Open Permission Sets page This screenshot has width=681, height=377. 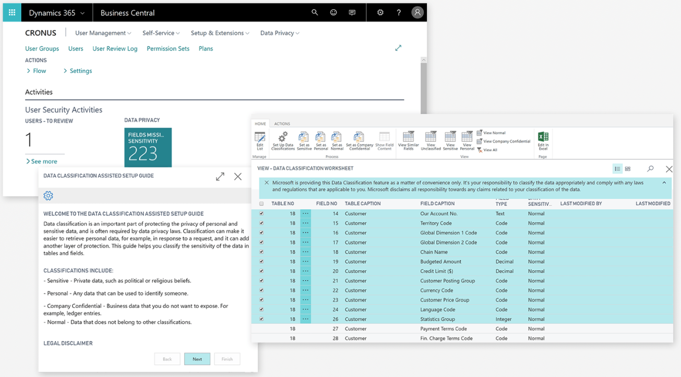168,48
